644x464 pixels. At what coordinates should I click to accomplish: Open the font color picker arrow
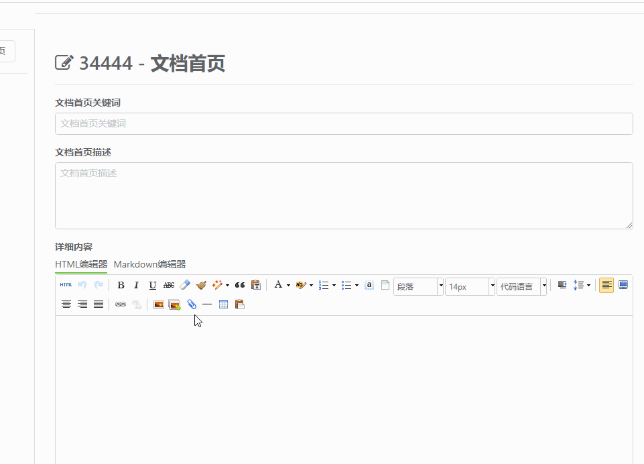point(288,285)
